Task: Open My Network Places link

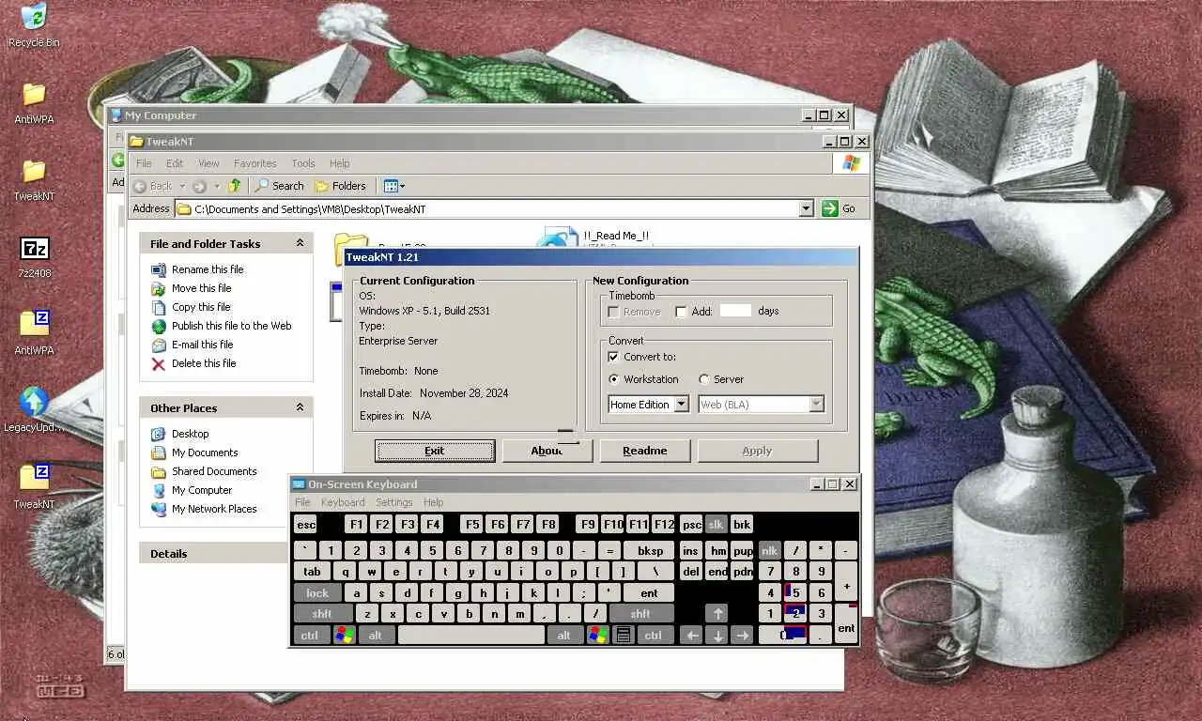Action: (214, 509)
